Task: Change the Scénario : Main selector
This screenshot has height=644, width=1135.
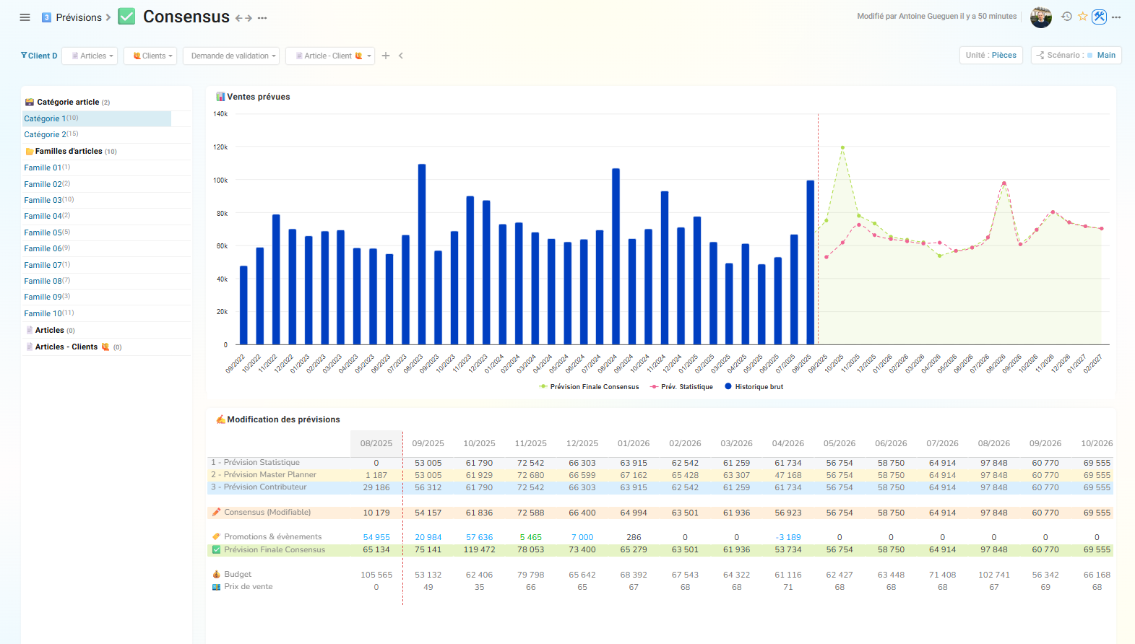Action: [1076, 55]
